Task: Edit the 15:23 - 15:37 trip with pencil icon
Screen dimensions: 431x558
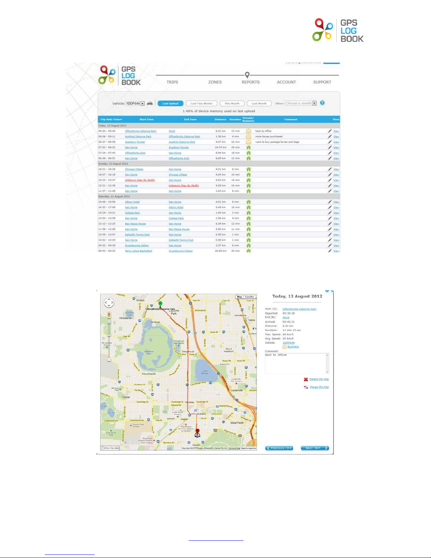Action: coord(330,180)
